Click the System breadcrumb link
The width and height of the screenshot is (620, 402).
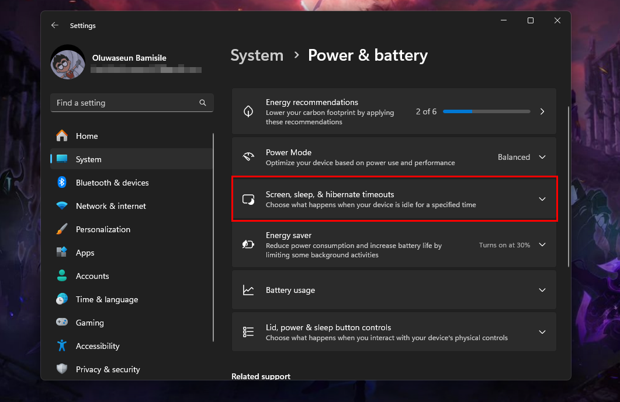pyautogui.click(x=257, y=55)
